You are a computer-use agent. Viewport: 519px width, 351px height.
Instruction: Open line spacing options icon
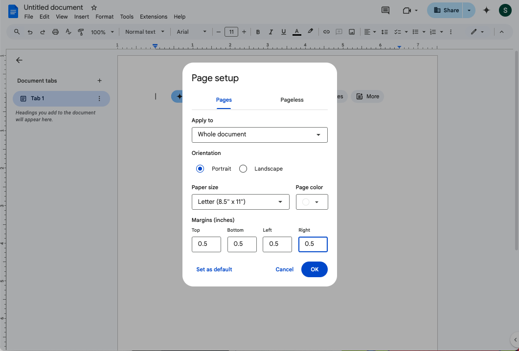pos(384,31)
